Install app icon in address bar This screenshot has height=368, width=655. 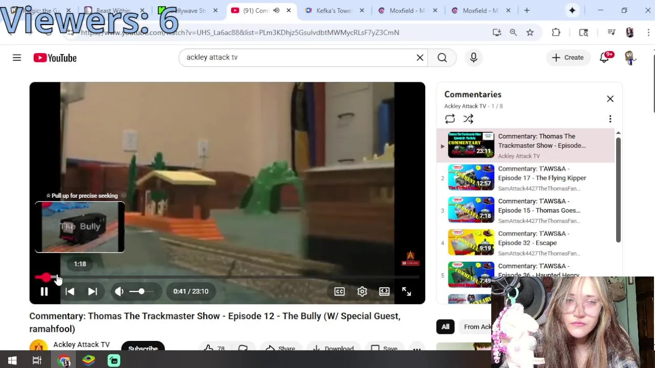(x=496, y=32)
